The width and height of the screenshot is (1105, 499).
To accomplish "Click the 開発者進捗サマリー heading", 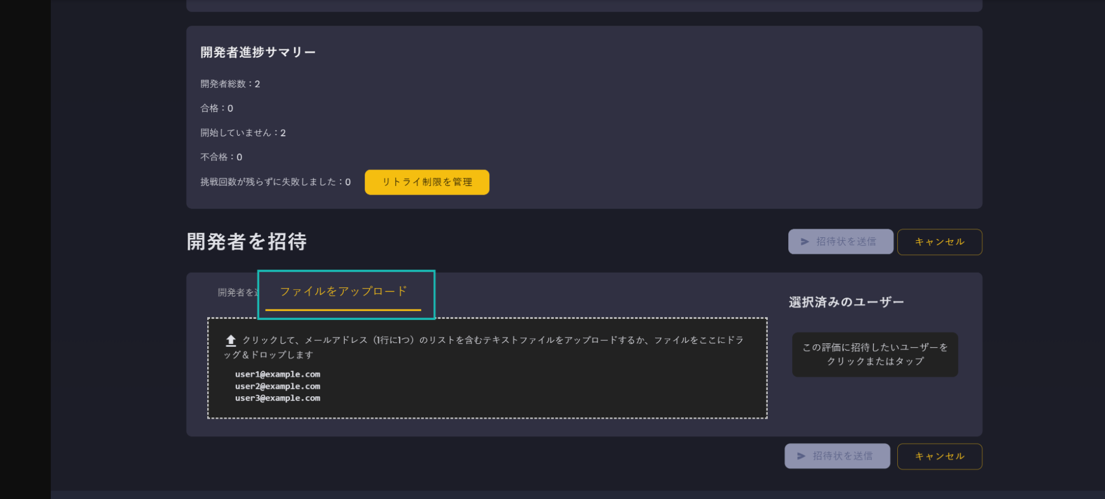I will point(258,52).
